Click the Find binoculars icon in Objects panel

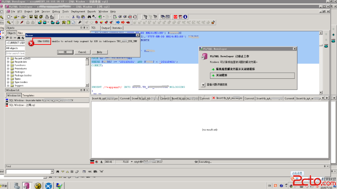click(19, 38)
